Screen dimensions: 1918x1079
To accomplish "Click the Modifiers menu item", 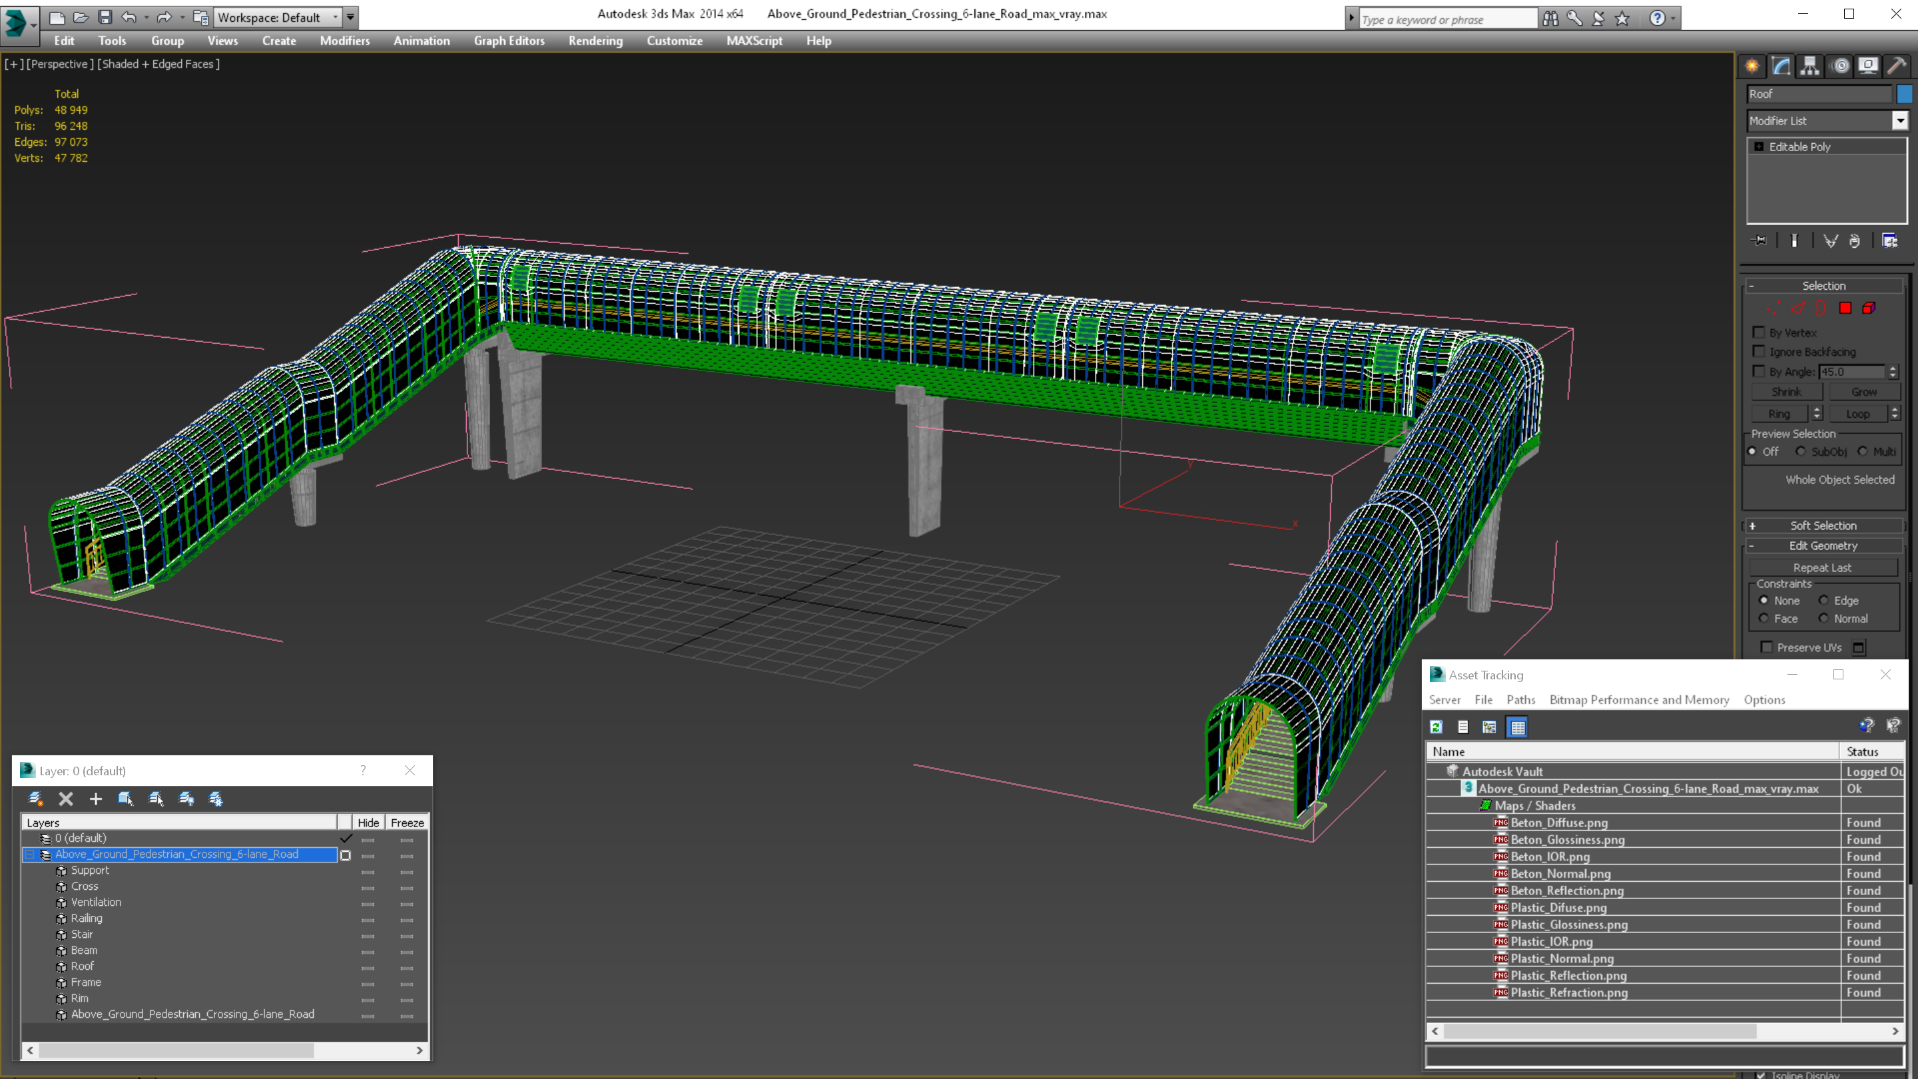I will pos(344,41).
